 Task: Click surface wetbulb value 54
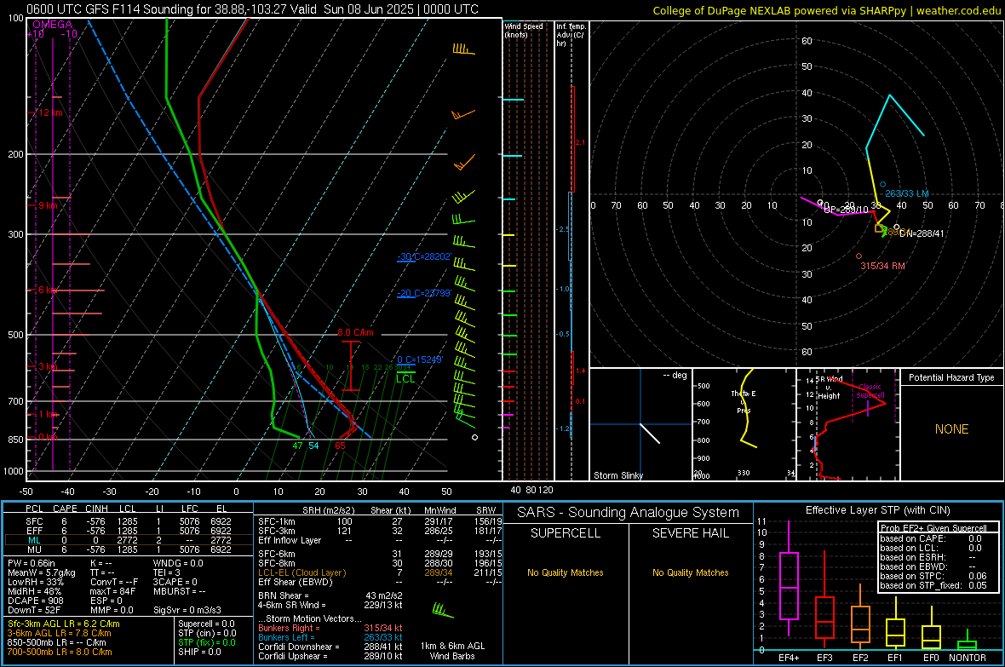pyautogui.click(x=313, y=446)
